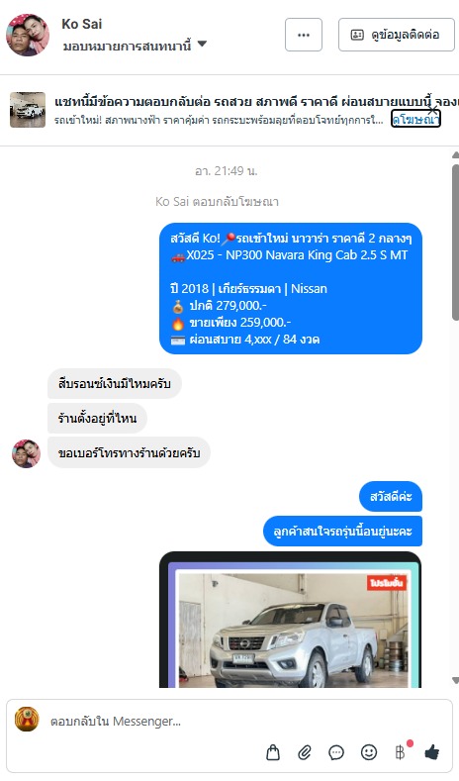Open the shopping bag icon in composer
Viewport: 459px width, 781px height.
pos(273,752)
